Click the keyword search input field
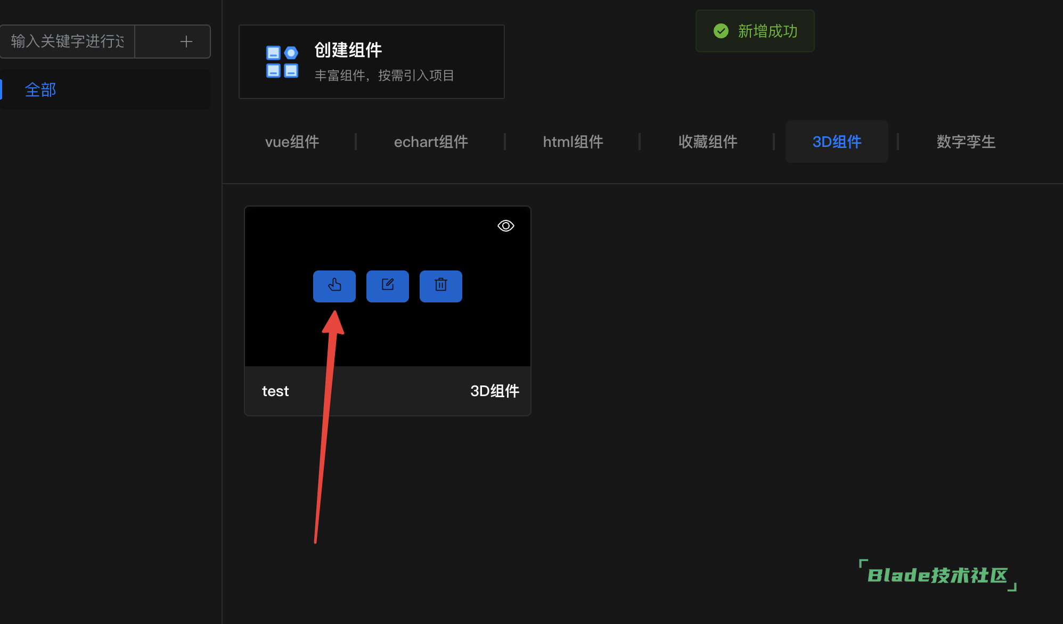Viewport: 1063px width, 624px height. pyautogui.click(x=67, y=41)
